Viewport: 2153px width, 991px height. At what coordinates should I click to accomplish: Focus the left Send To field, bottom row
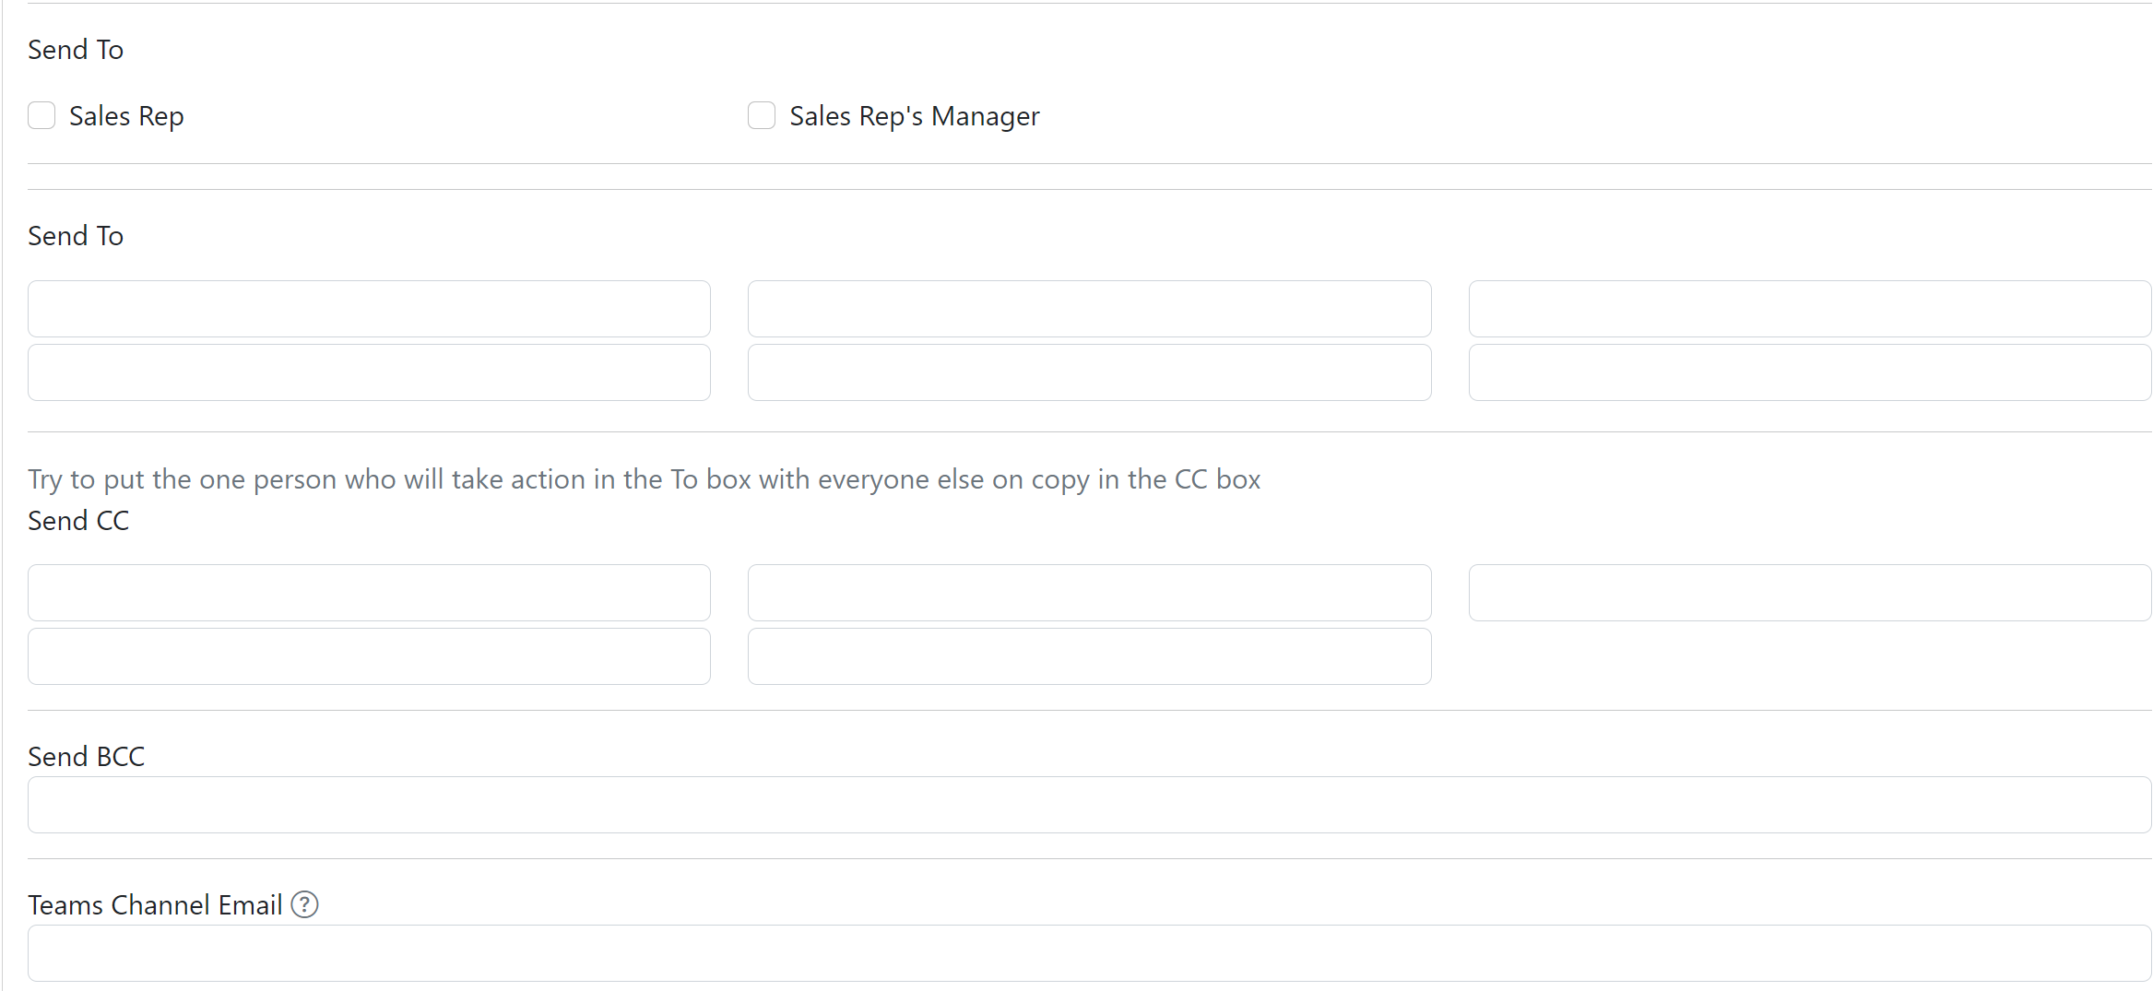[369, 372]
